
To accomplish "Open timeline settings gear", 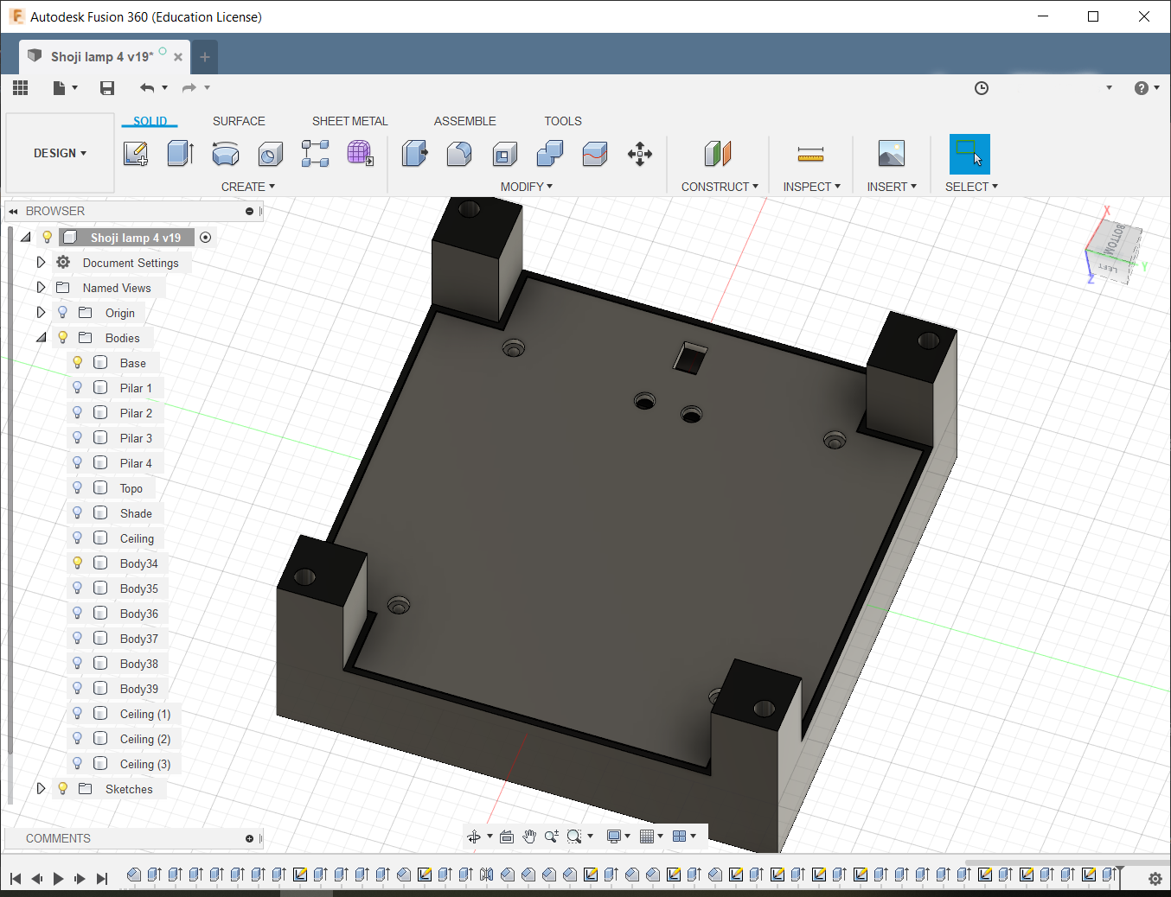I will (1155, 878).
